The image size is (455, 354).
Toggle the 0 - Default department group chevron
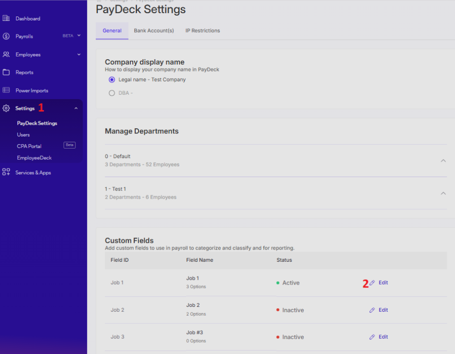443,161
